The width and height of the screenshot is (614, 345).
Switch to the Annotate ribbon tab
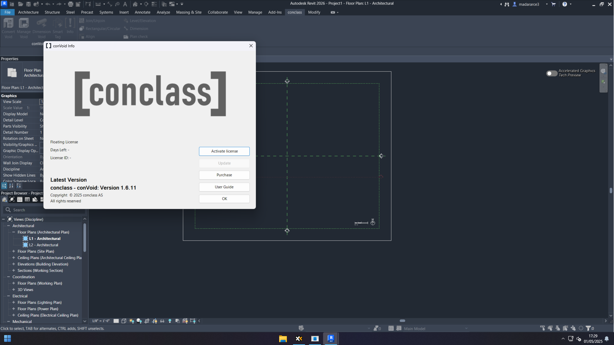click(142, 12)
